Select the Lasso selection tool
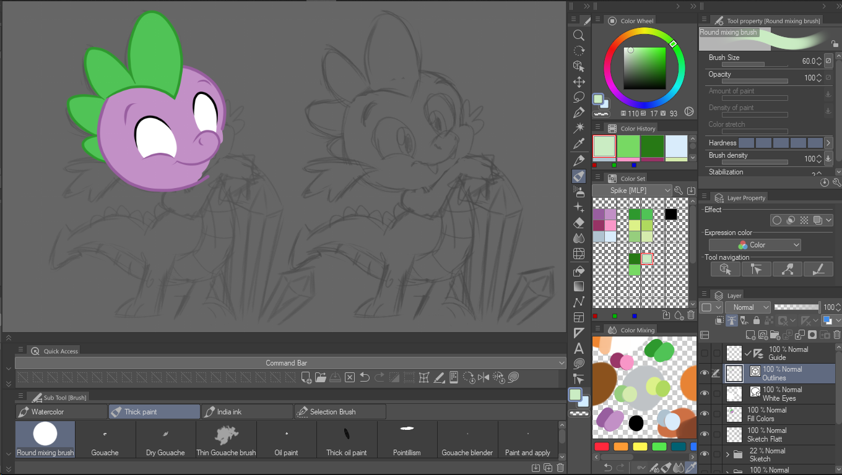 pyautogui.click(x=579, y=97)
